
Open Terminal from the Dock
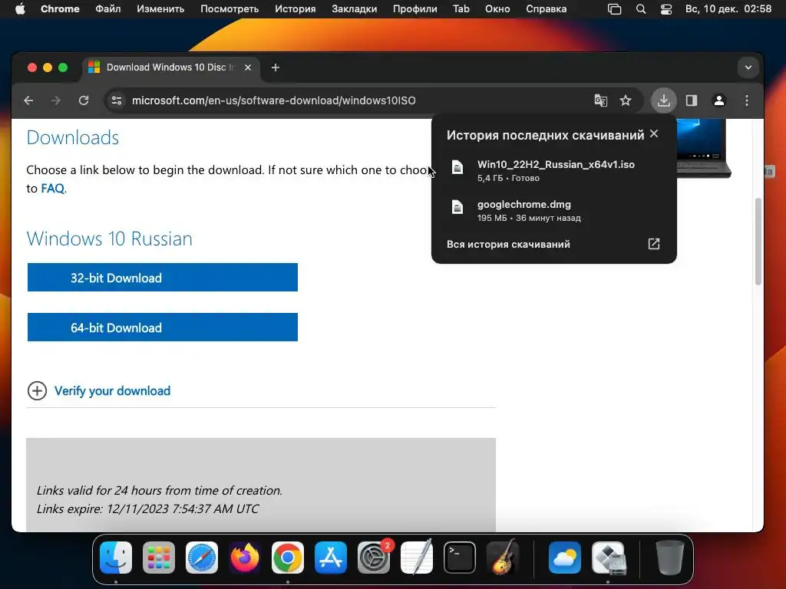(460, 558)
